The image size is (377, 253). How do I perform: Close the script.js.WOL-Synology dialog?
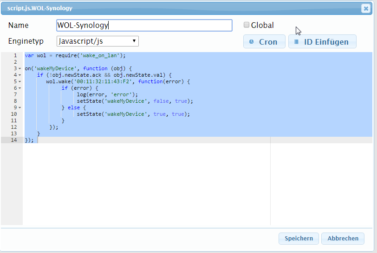click(x=366, y=8)
